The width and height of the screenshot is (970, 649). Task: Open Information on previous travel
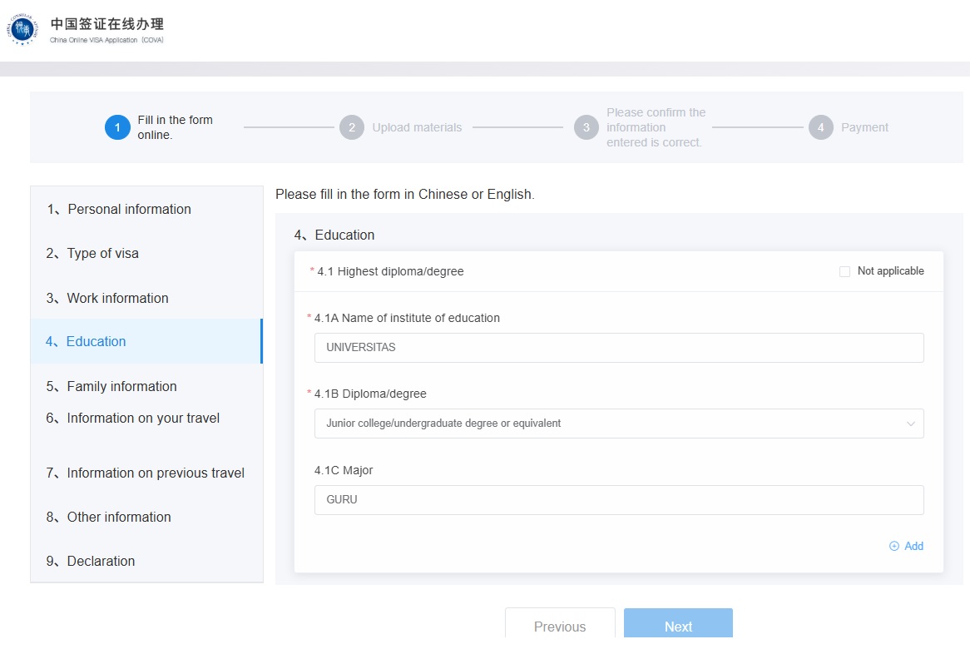[156, 473]
